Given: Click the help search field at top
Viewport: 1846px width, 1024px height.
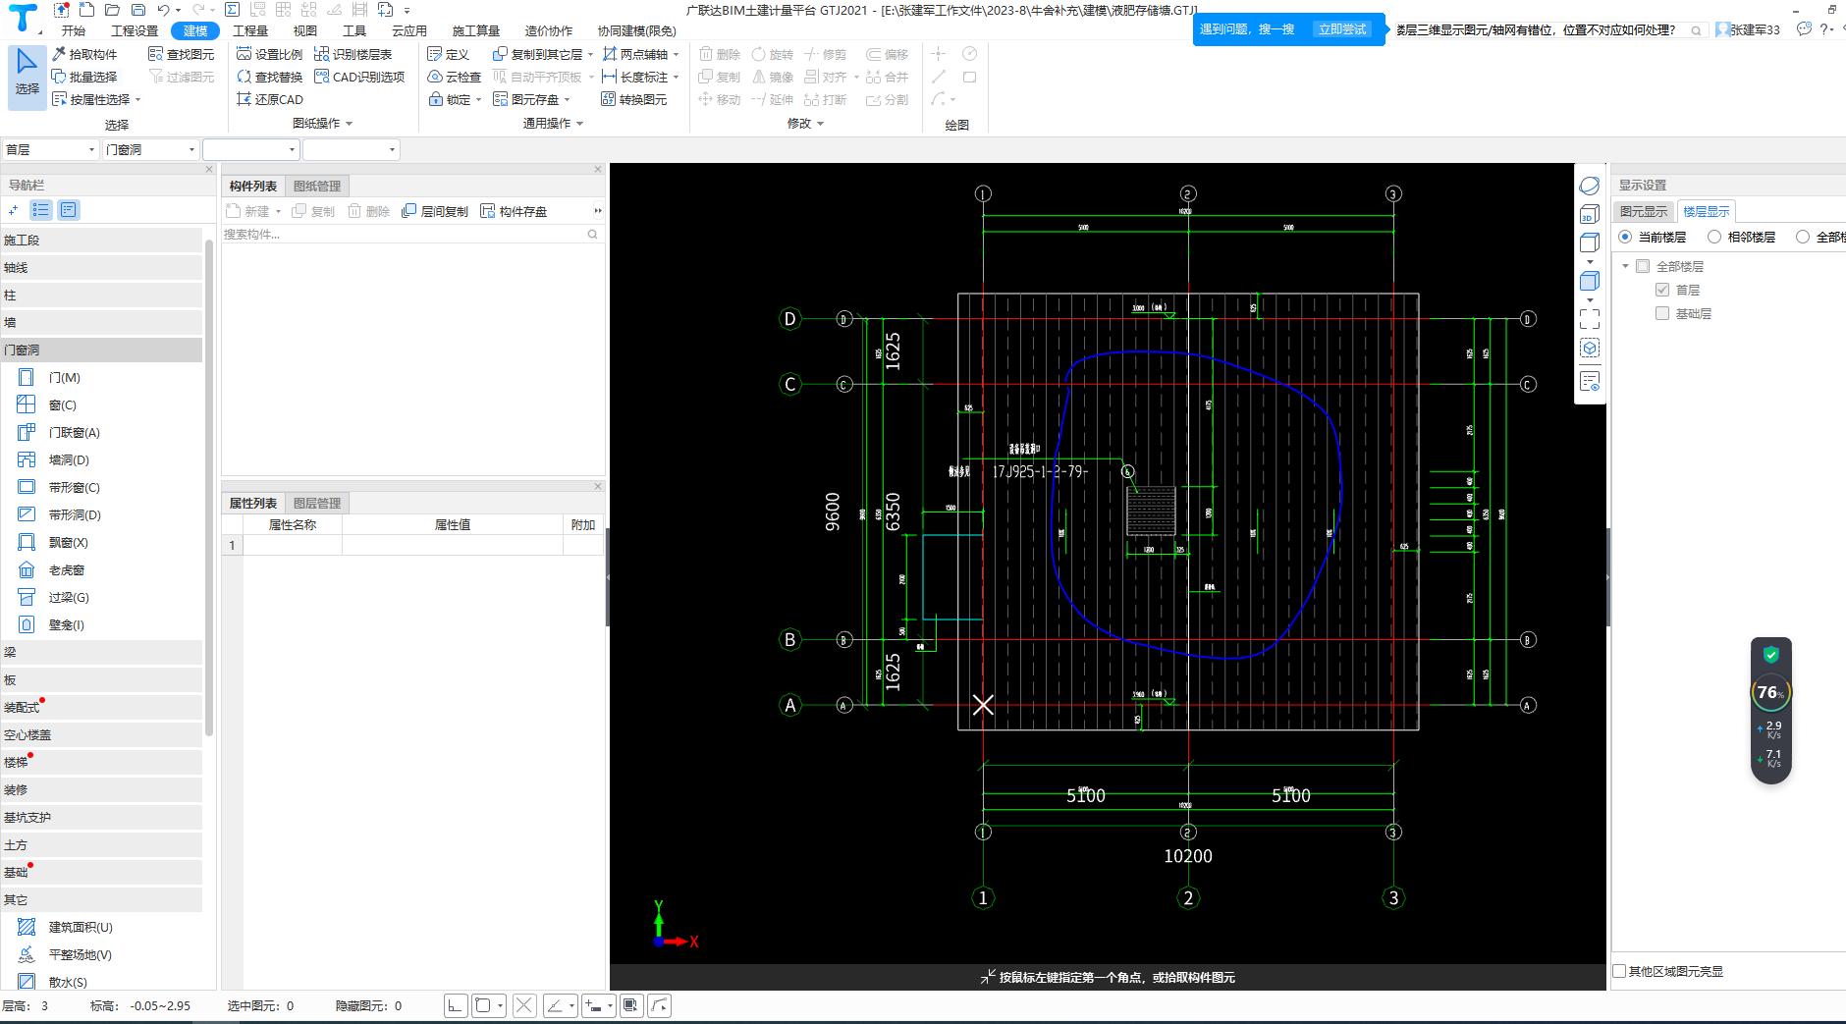Looking at the screenshot, I should click(x=1548, y=30).
